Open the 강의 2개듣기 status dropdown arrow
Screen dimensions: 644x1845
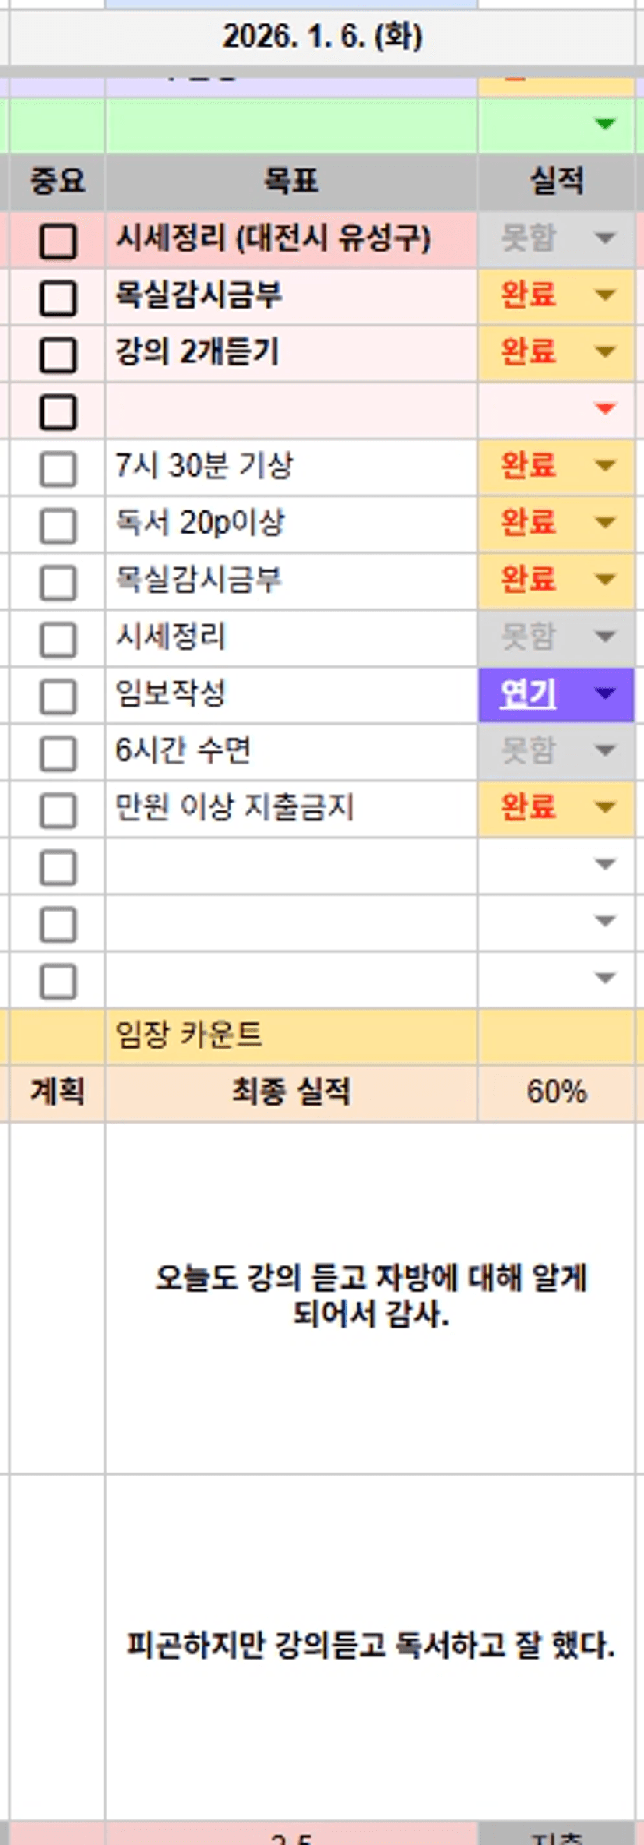[x=605, y=352]
